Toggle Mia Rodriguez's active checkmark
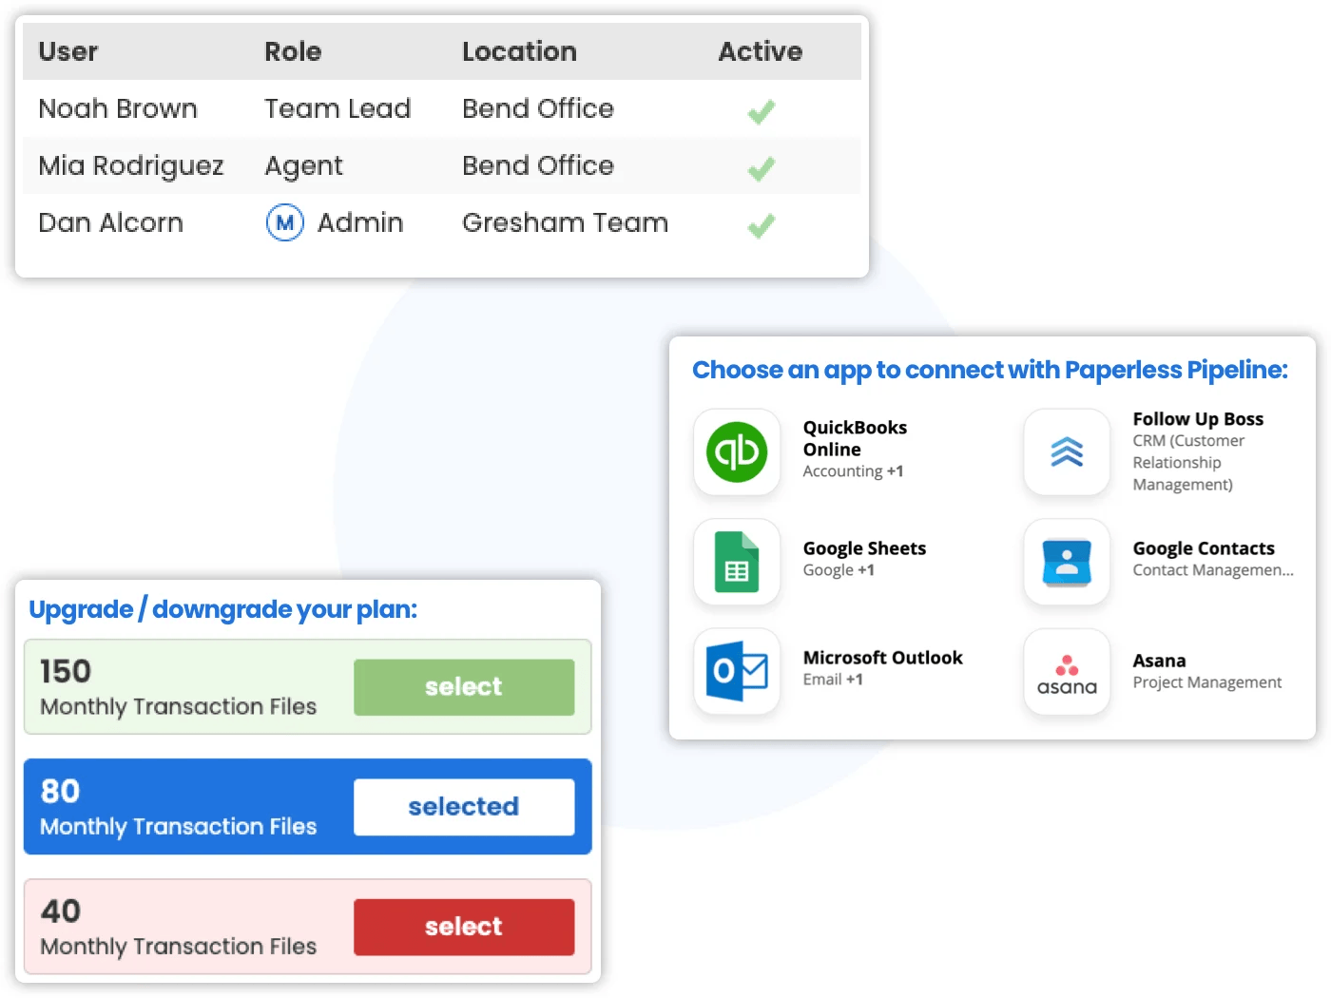This screenshot has width=1331, height=998. click(x=761, y=168)
